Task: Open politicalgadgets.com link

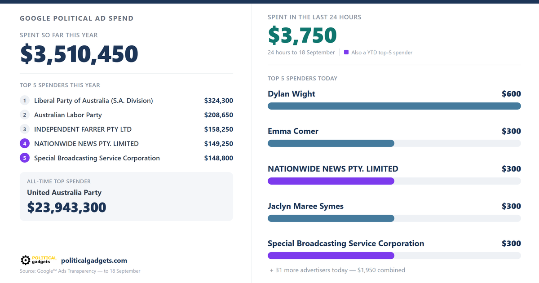Action: tap(94, 261)
